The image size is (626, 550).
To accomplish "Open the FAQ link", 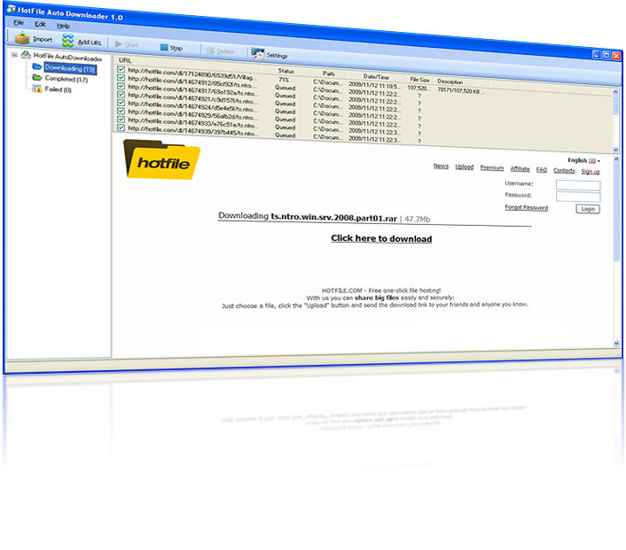I will (542, 169).
